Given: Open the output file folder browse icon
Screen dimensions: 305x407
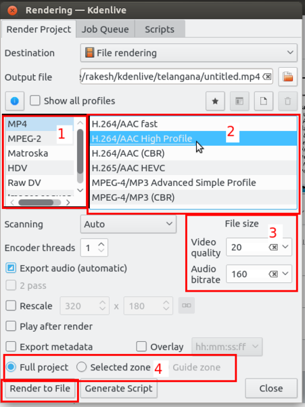Looking at the screenshot, I should [x=287, y=77].
